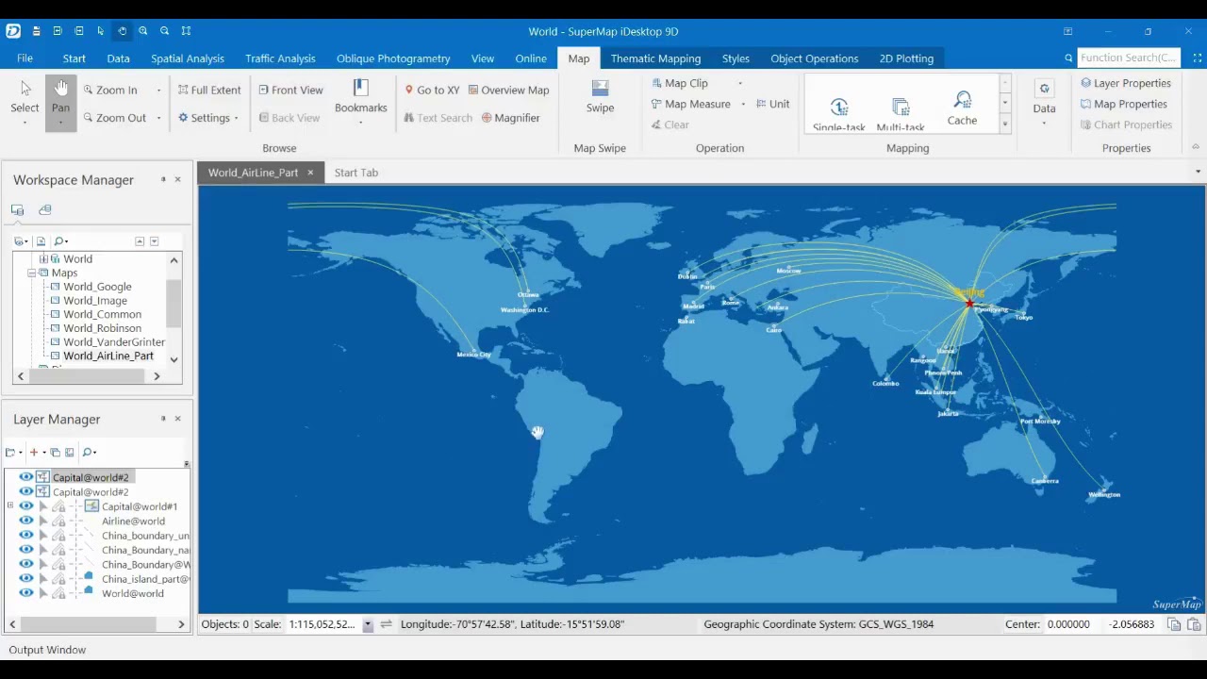
Task: Hide the China_boundary_un layer
Action: tap(26, 536)
